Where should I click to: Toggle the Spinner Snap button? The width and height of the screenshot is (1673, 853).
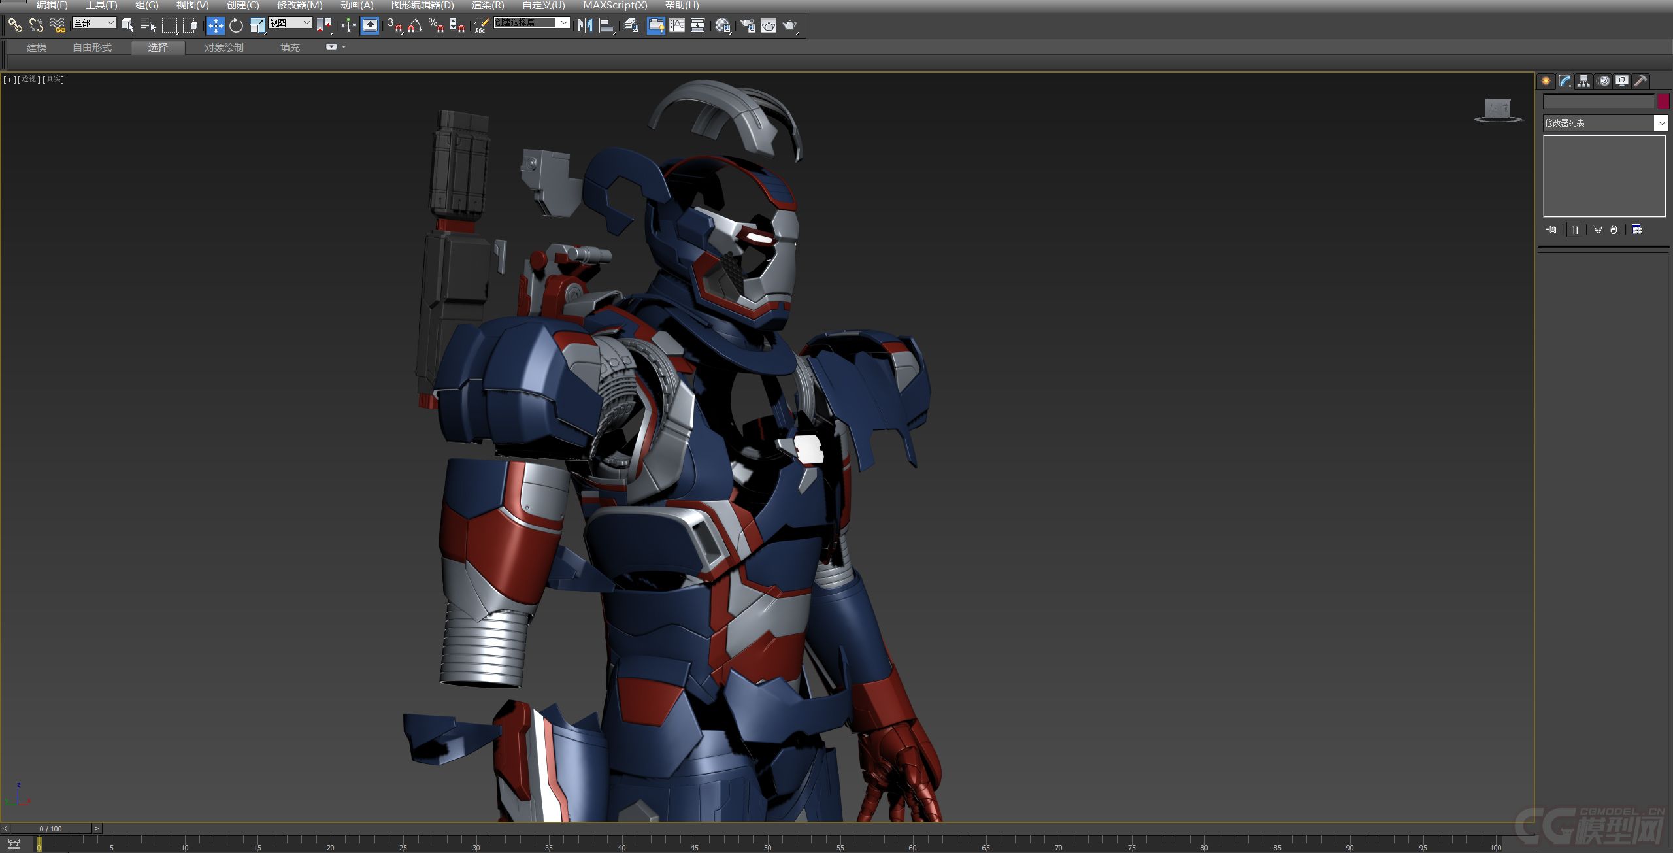pyautogui.click(x=457, y=25)
